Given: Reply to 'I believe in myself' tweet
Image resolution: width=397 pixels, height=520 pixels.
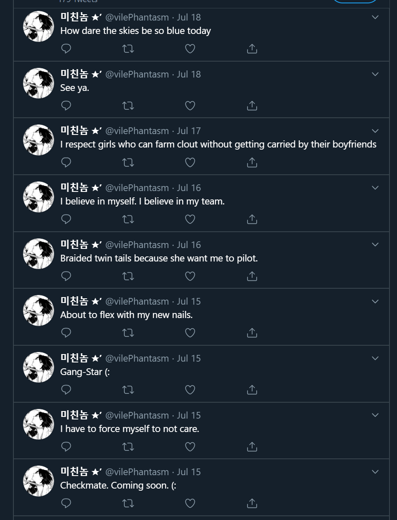Looking at the screenshot, I should pyautogui.click(x=66, y=219).
